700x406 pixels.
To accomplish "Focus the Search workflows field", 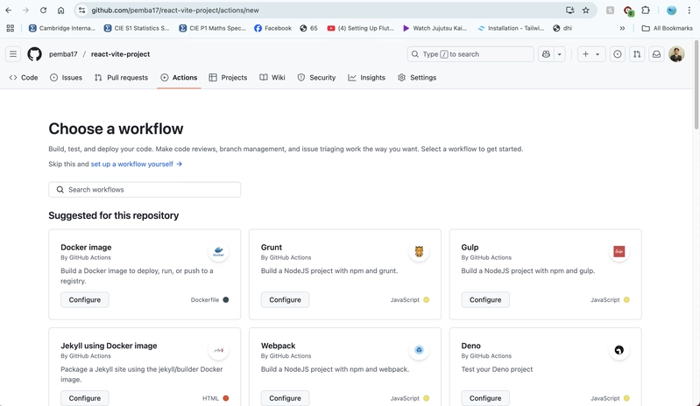I will (x=145, y=189).
